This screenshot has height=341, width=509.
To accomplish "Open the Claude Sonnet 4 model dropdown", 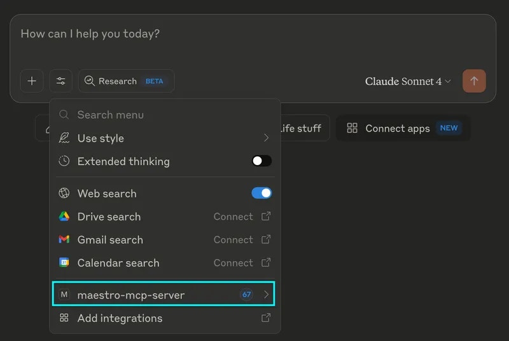I will tap(408, 81).
